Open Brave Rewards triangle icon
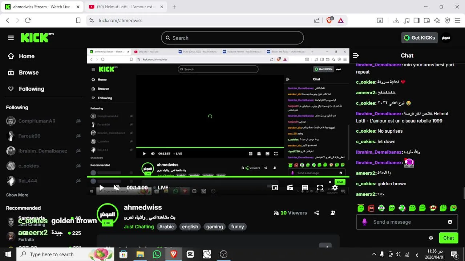The height and width of the screenshot is (261, 465). pyautogui.click(x=341, y=20)
